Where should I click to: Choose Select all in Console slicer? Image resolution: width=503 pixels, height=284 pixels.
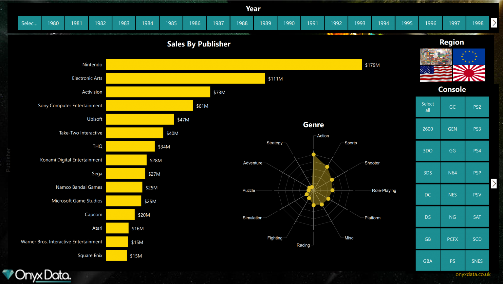pos(428,107)
